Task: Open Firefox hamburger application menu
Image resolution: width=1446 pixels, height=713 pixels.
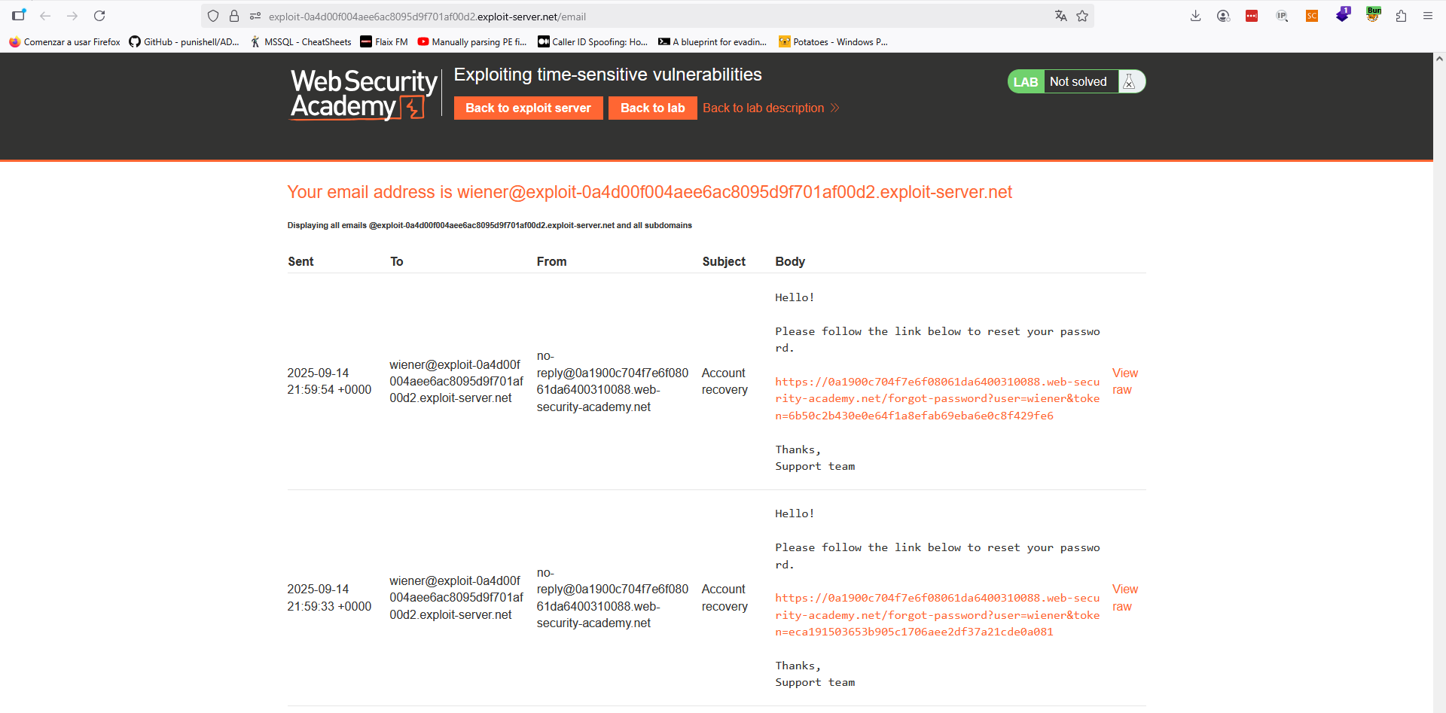Action: [1428, 16]
